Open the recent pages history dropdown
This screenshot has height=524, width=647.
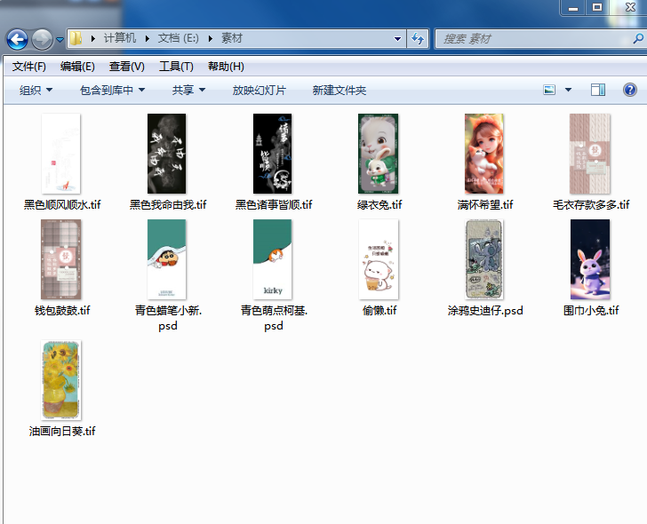[x=60, y=40]
